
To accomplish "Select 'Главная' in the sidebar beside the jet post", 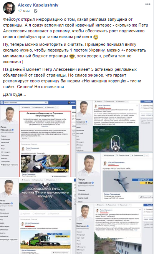I will pos(81,190).
